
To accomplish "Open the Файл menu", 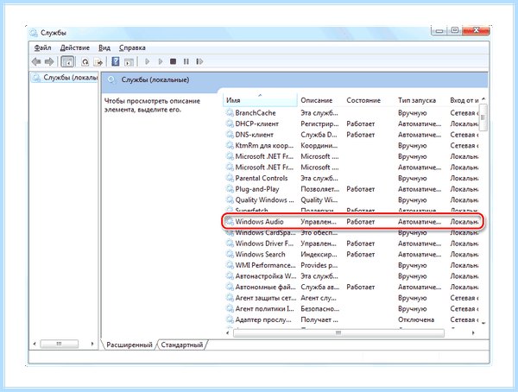I will pyautogui.click(x=42, y=48).
